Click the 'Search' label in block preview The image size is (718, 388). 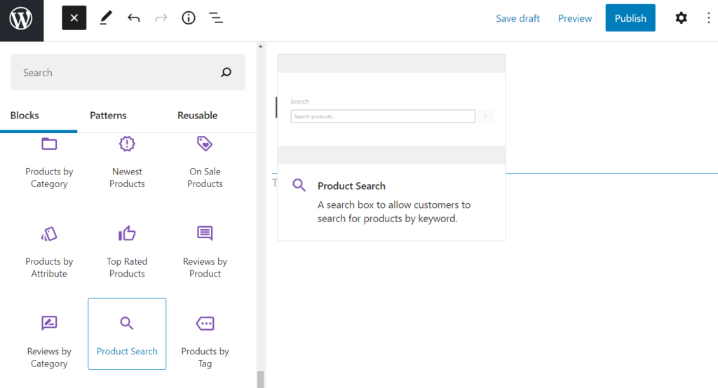(299, 102)
